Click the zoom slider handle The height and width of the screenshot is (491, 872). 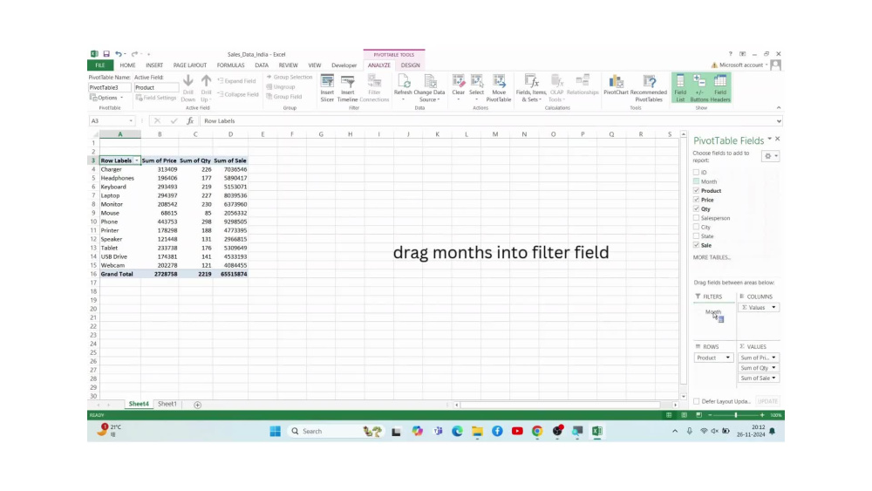click(x=736, y=415)
